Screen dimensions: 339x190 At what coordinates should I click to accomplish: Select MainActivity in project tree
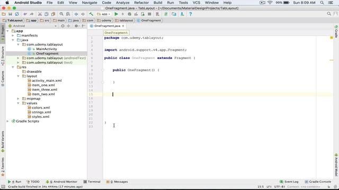pos(47,49)
